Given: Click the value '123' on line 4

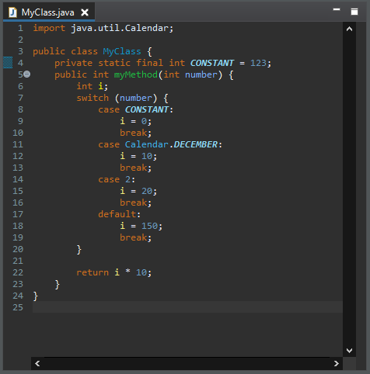Looking at the screenshot, I should point(258,63).
